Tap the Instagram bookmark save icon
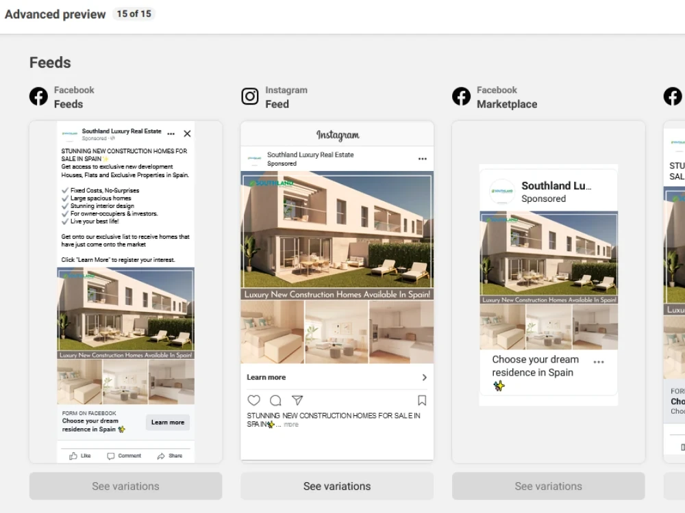The width and height of the screenshot is (685, 513). pyautogui.click(x=422, y=400)
